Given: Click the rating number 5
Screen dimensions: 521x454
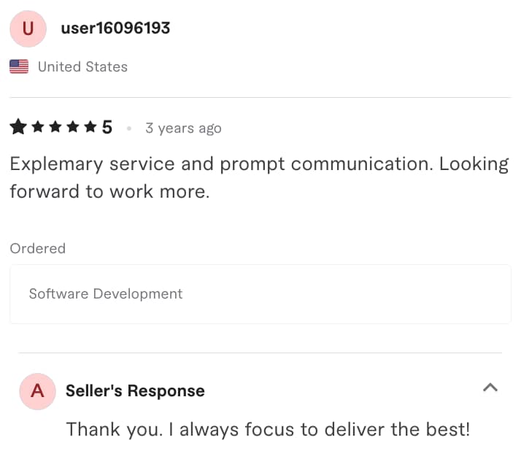Looking at the screenshot, I should [107, 128].
